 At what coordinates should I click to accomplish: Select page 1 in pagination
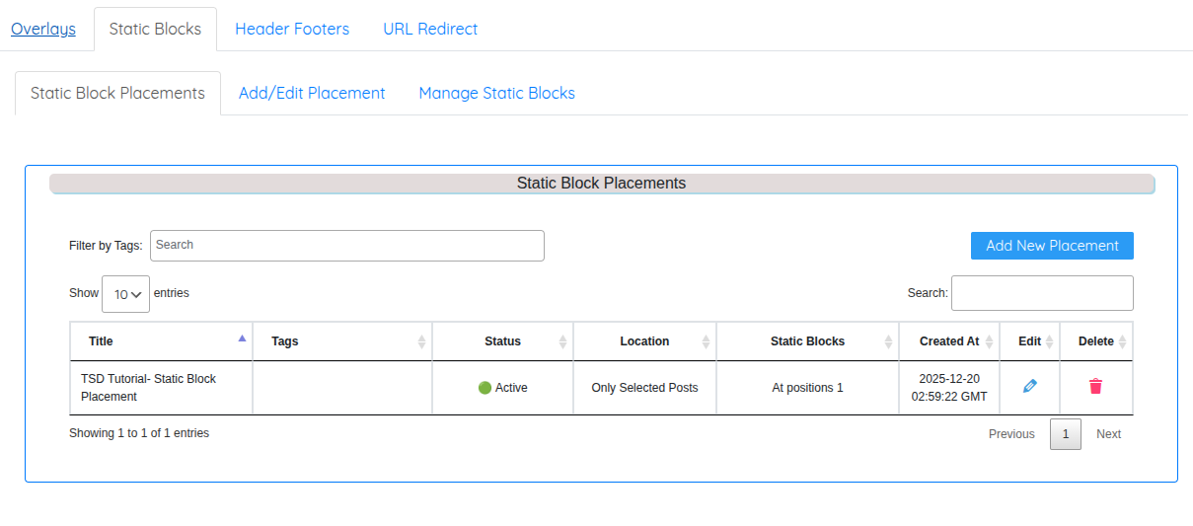1065,434
